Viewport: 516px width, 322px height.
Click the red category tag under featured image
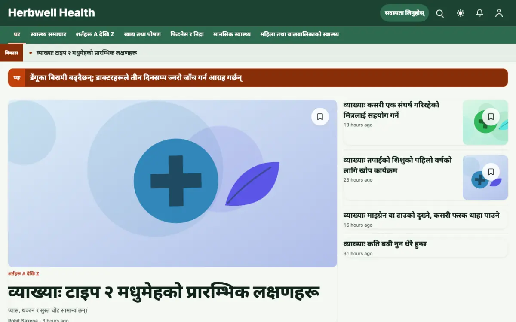click(24, 273)
